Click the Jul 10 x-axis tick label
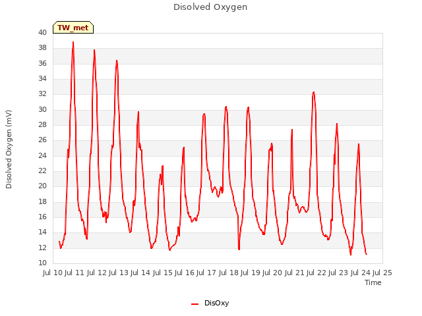 pyautogui.click(x=53, y=273)
